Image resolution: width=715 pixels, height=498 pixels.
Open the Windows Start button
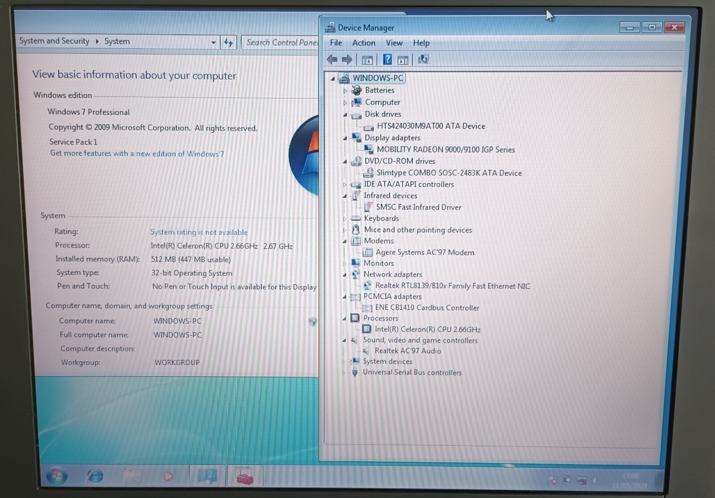click(57, 476)
